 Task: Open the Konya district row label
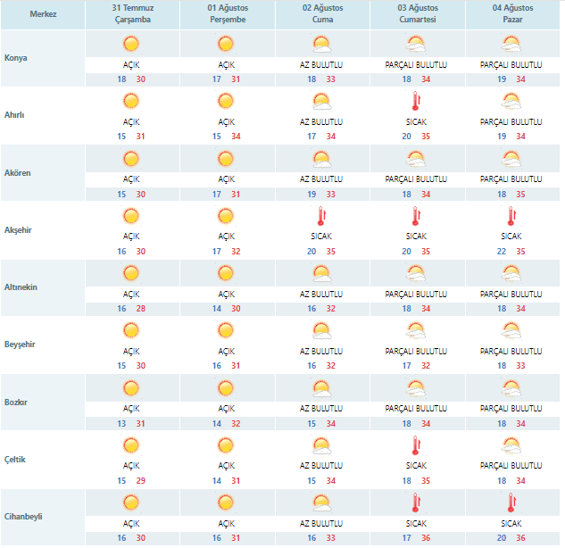(x=16, y=58)
